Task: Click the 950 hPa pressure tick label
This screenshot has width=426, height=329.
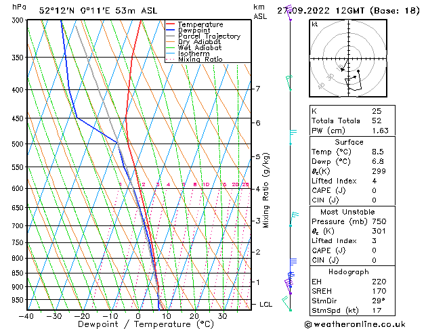Action: [19, 300]
